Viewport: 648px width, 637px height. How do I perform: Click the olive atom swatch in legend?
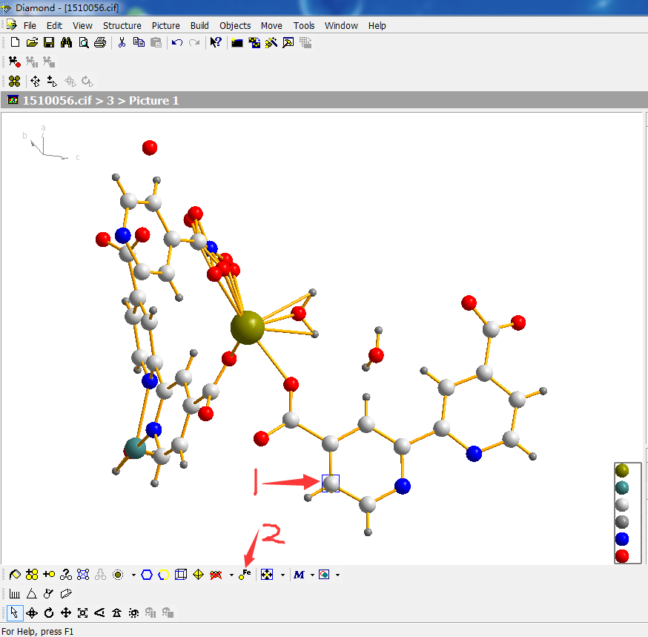click(x=622, y=470)
